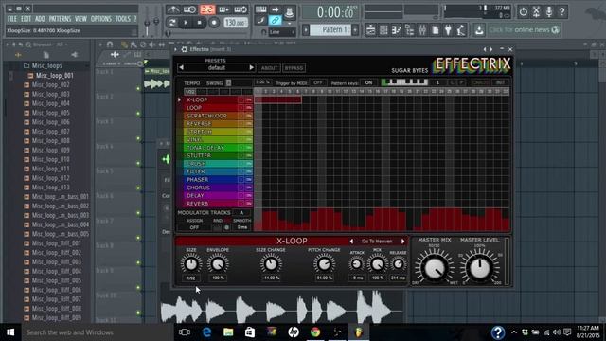Open the VIEW menu

point(80,19)
